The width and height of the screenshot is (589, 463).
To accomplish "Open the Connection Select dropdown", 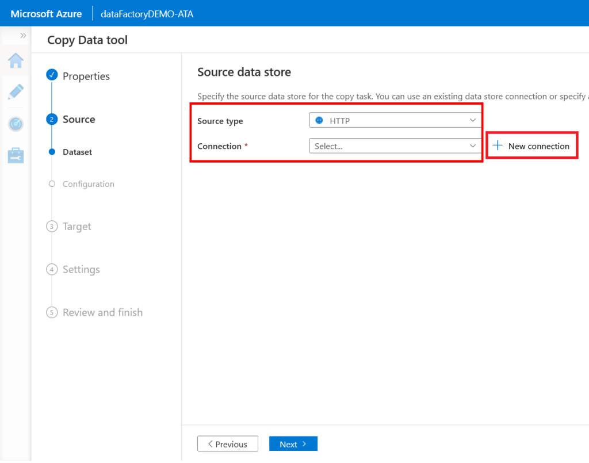I will 395,146.
